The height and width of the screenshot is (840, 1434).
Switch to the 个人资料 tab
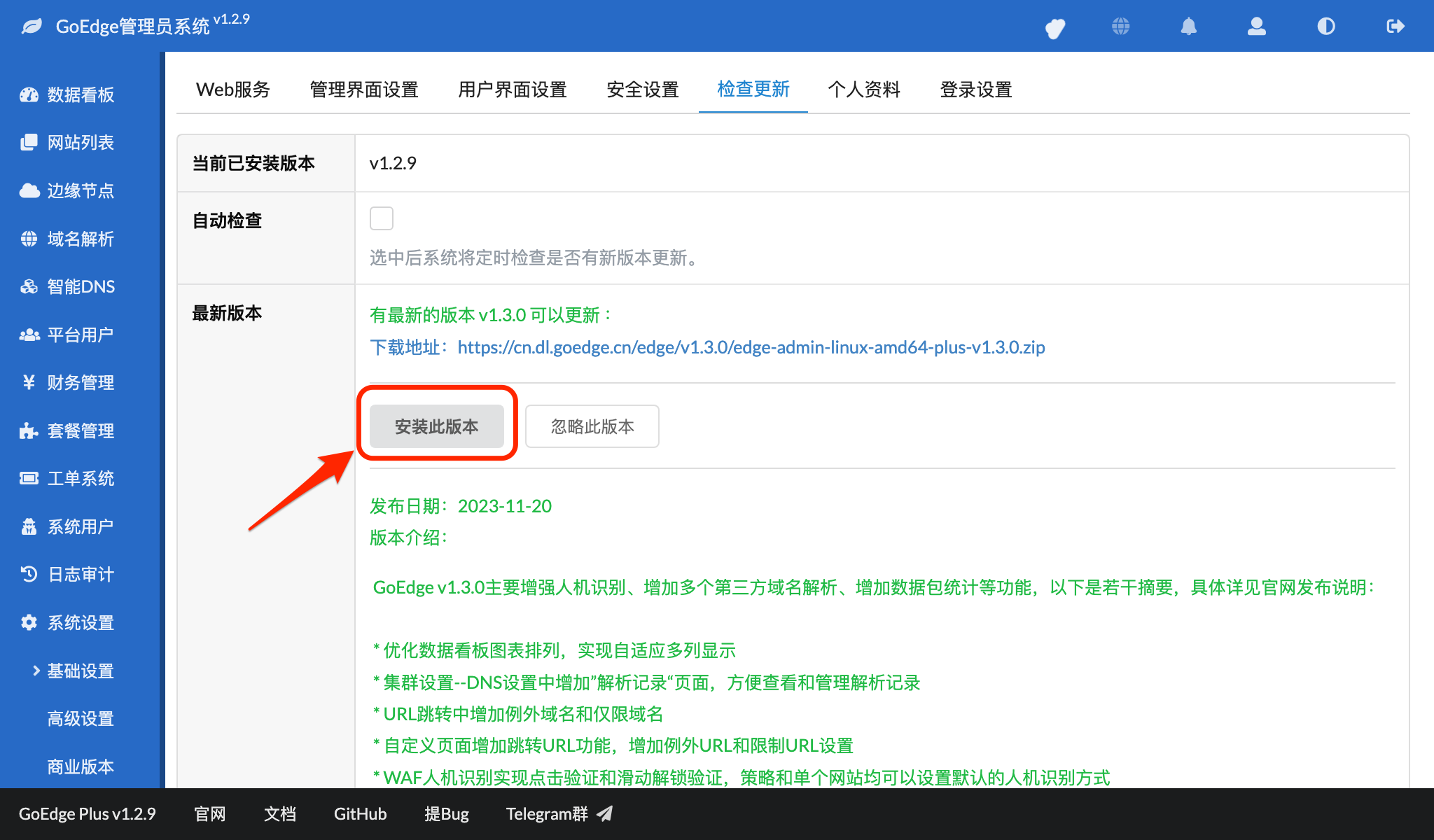864,90
